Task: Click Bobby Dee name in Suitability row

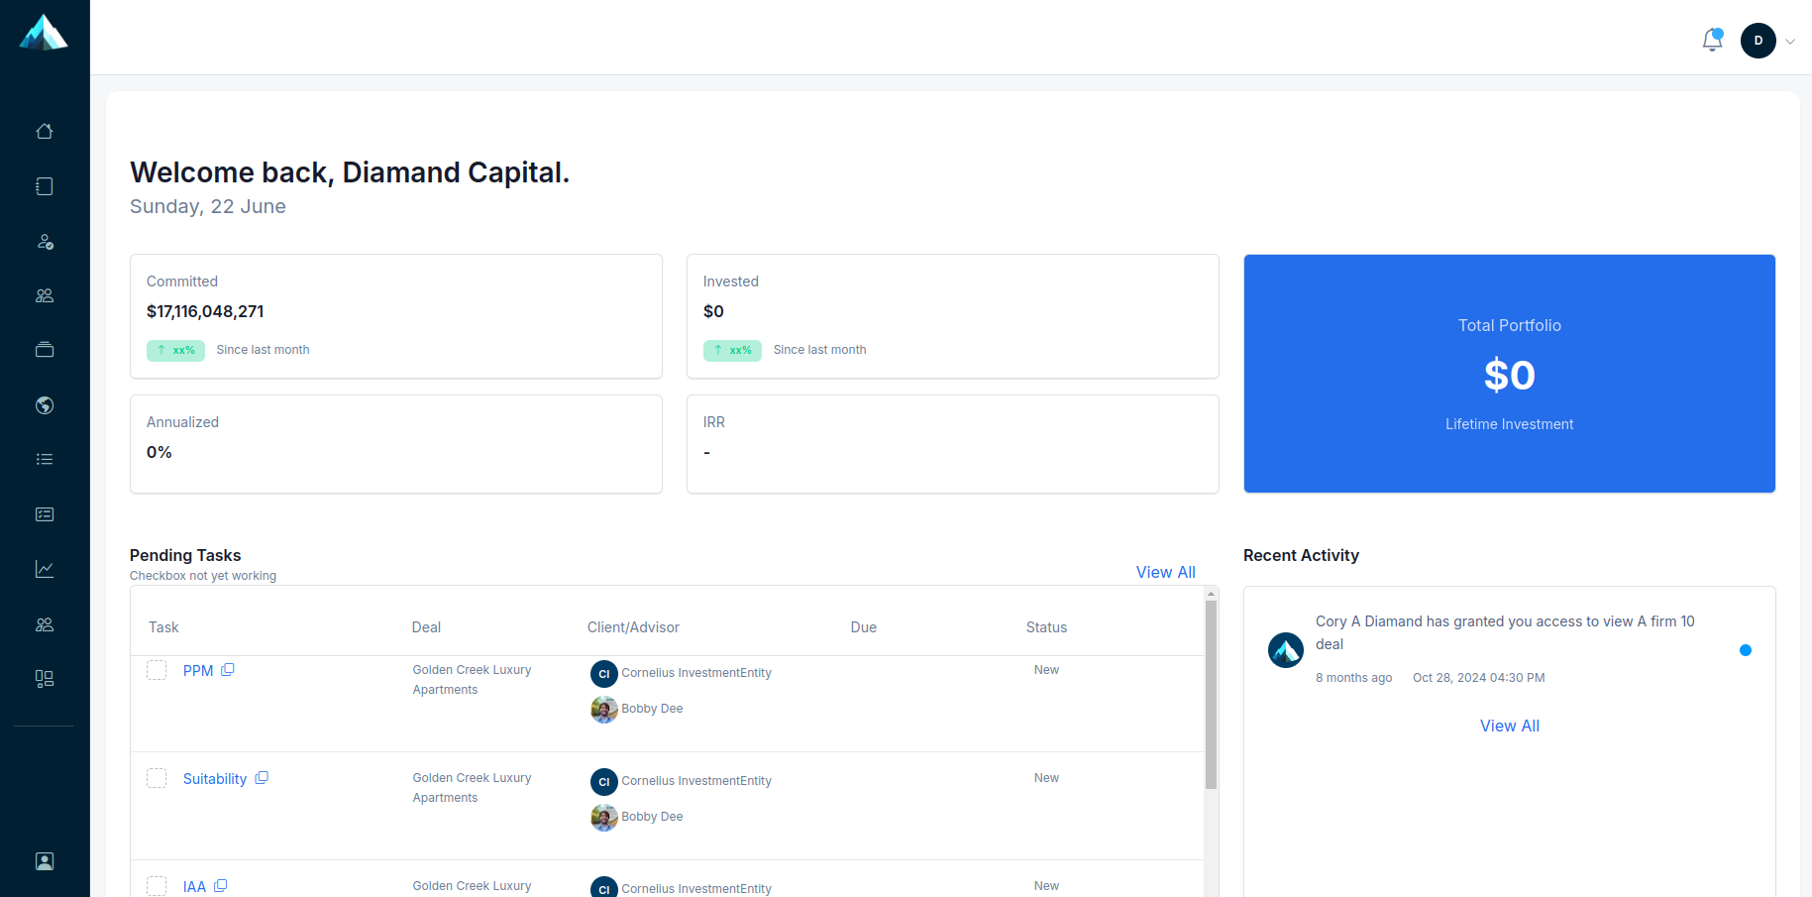Action: pyautogui.click(x=652, y=817)
